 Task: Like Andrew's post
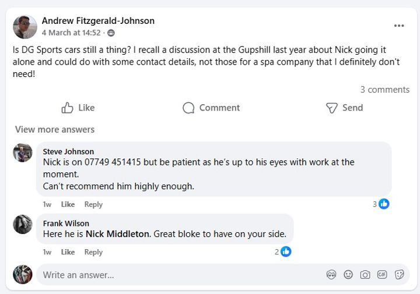78,108
